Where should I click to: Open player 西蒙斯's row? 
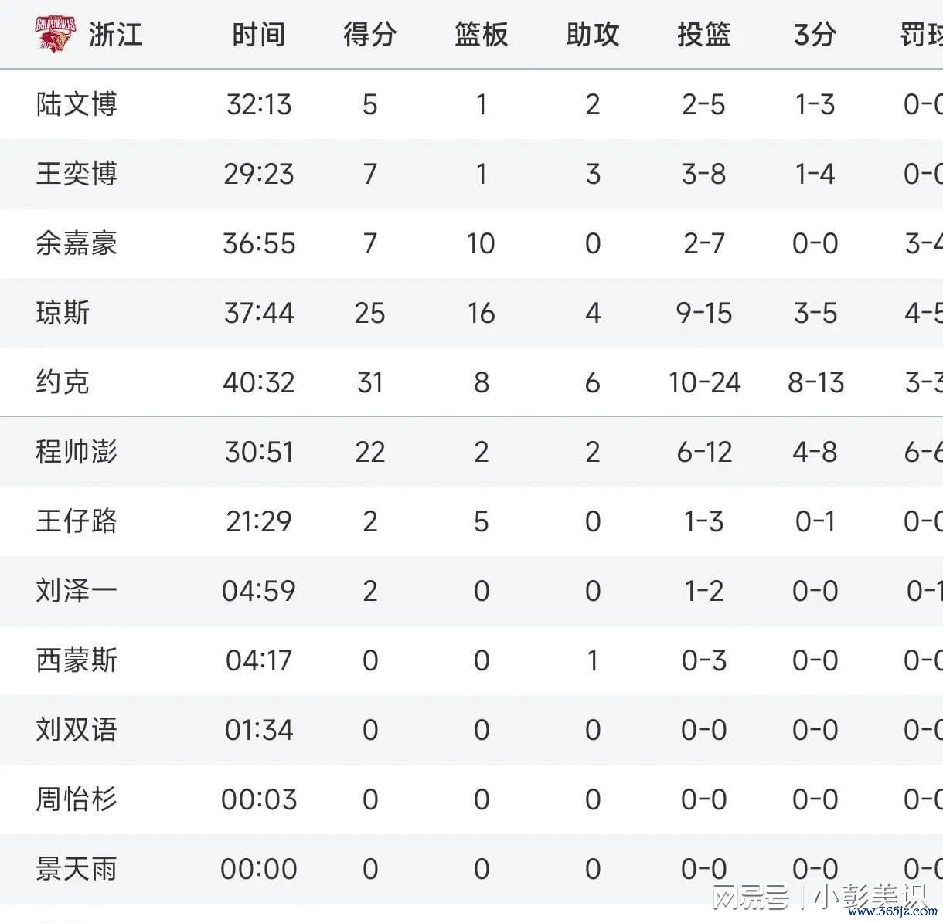[472, 660]
